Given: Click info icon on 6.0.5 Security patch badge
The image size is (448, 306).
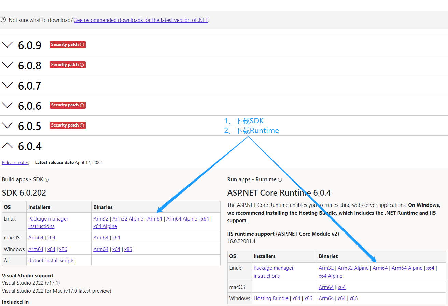Looking at the screenshot, I should click(82, 125).
